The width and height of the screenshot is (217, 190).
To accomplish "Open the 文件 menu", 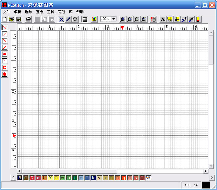I will pyautogui.click(x=6, y=12).
